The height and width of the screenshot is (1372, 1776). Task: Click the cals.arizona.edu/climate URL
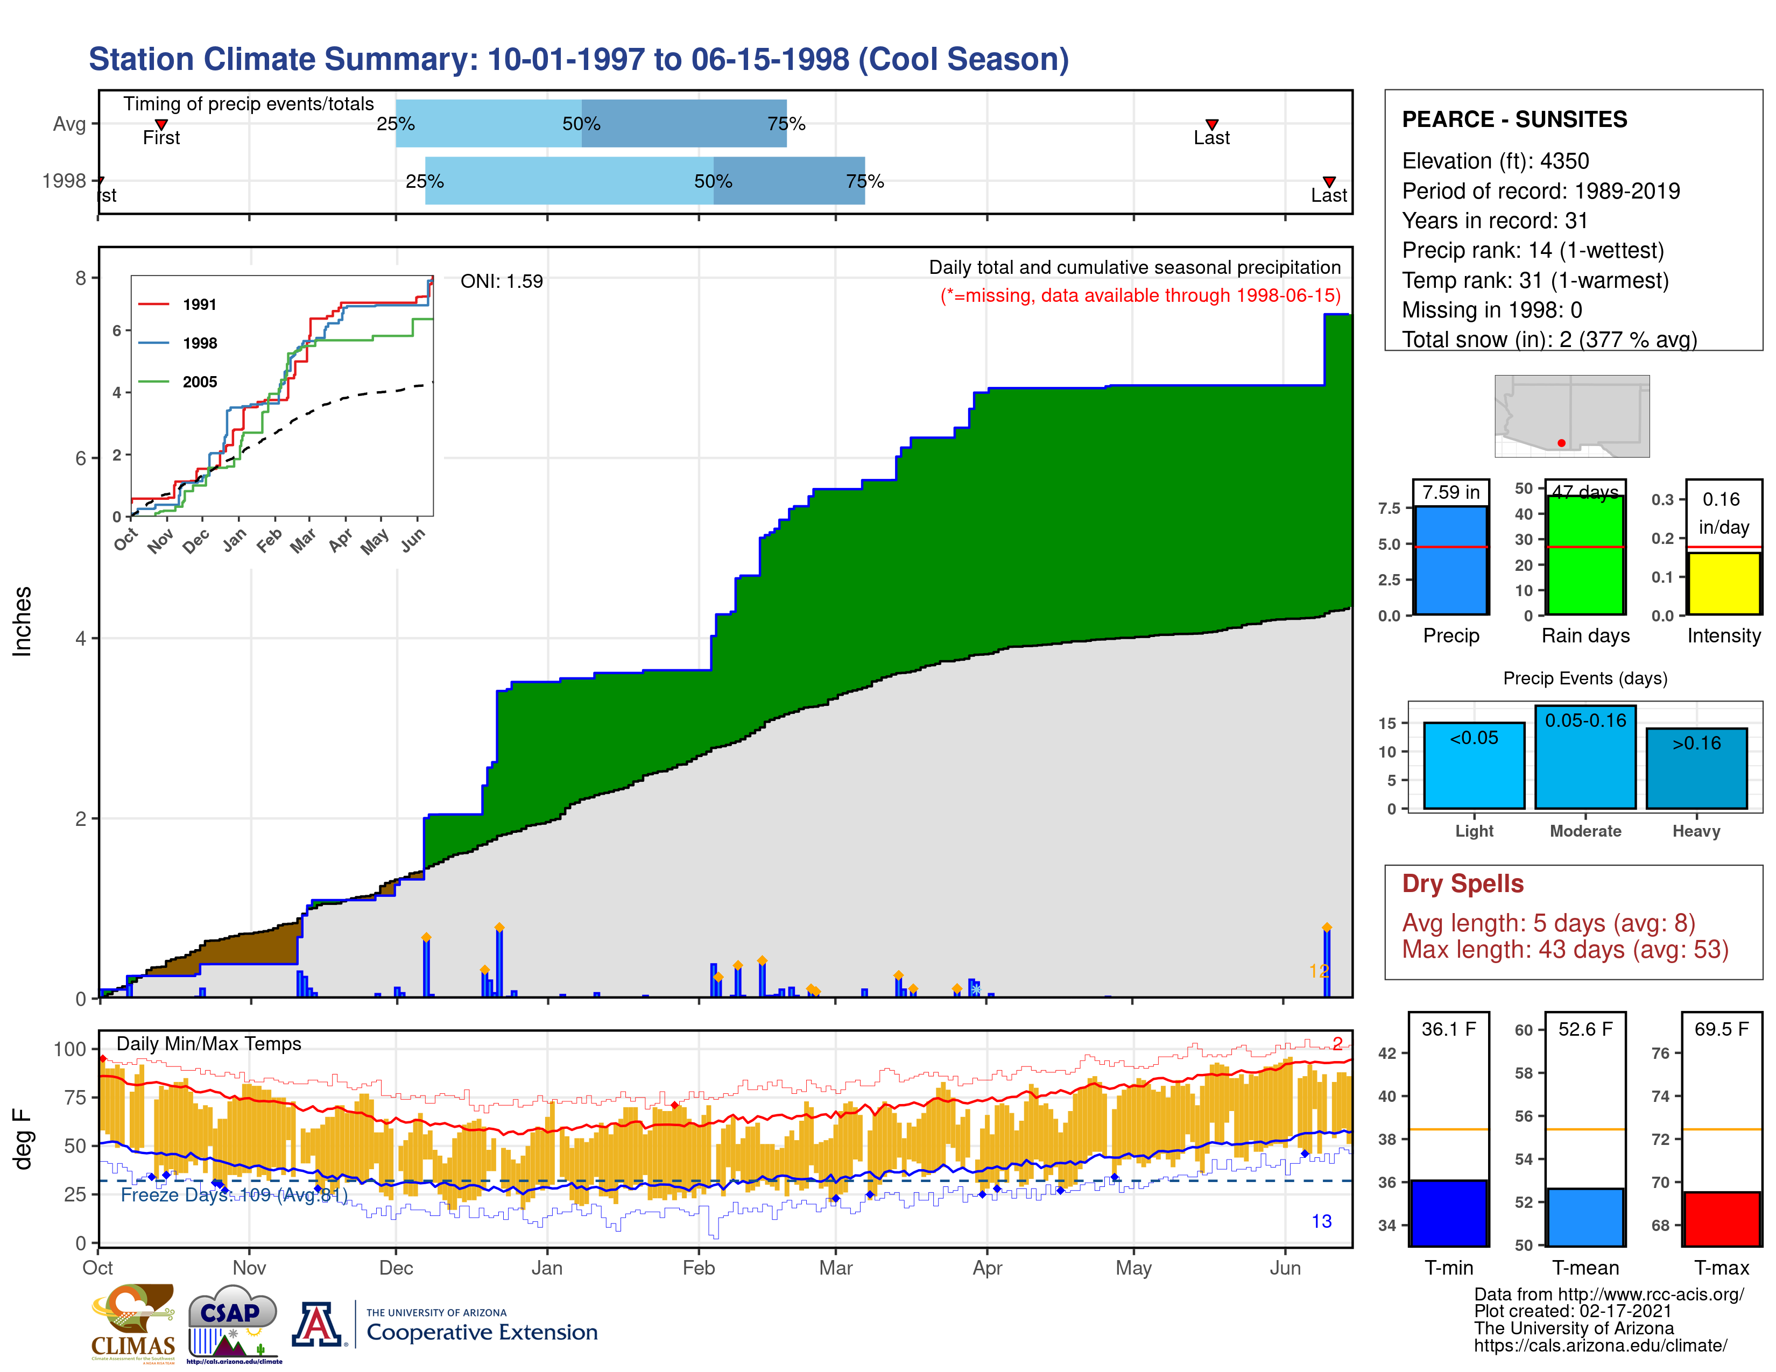pyautogui.click(x=1601, y=1345)
